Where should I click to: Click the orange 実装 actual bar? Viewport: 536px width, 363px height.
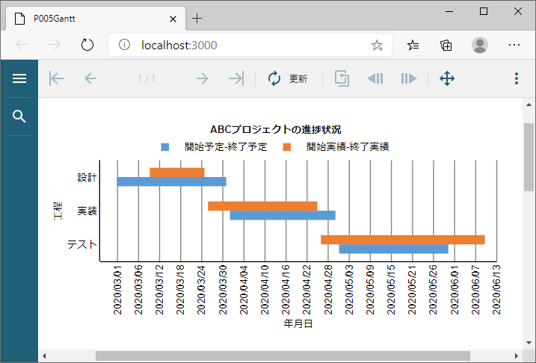pyautogui.click(x=262, y=206)
